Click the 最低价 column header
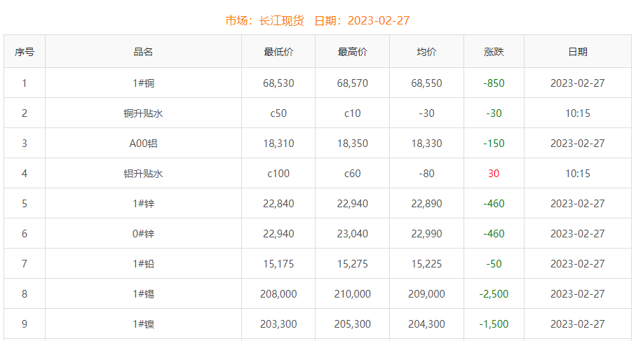Screen dimensions: 636x341 click(278, 52)
